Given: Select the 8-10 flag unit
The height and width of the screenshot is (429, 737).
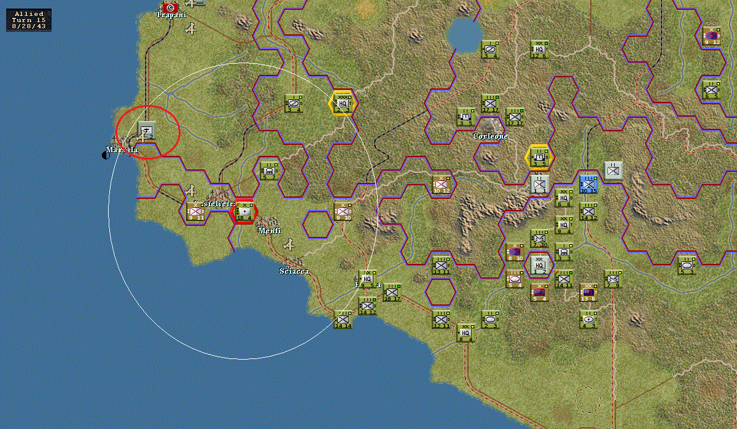Looking at the screenshot, I should (515, 252).
